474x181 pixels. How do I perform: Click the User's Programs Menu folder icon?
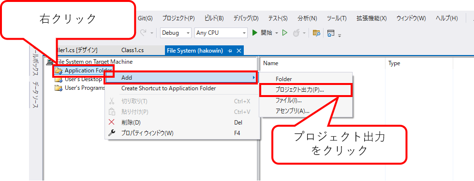[59, 88]
